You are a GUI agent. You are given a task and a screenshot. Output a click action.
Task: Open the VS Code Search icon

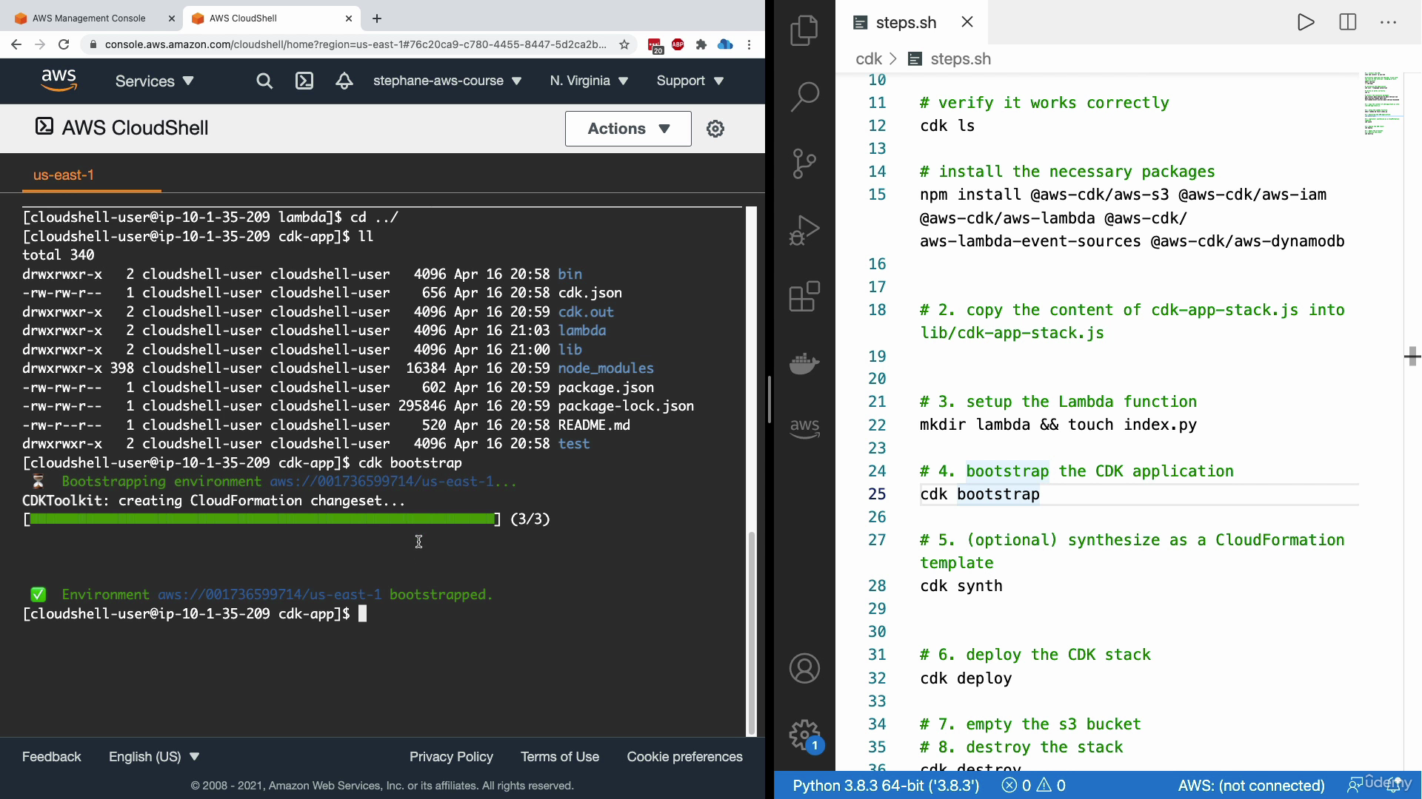coord(804,96)
